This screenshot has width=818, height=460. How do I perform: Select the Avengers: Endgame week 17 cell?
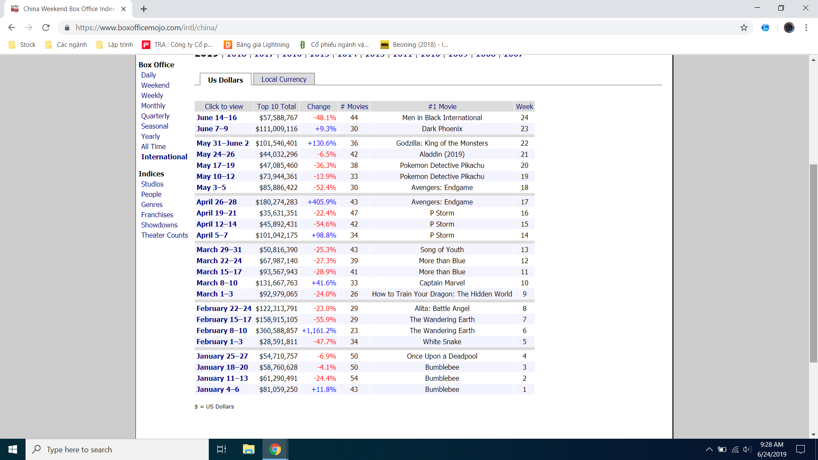442,202
